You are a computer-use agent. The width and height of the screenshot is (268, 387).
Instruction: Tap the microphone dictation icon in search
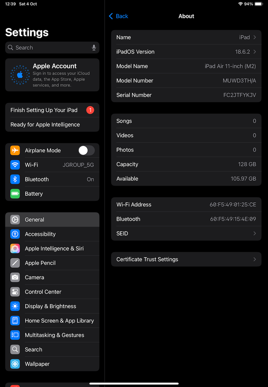pos(94,48)
